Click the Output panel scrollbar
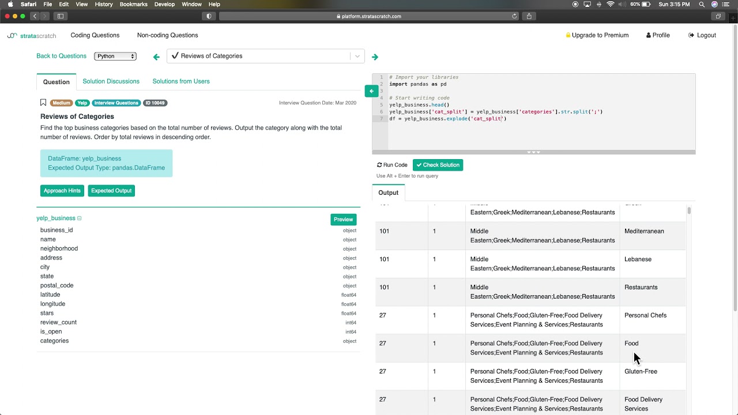 pyautogui.click(x=689, y=211)
